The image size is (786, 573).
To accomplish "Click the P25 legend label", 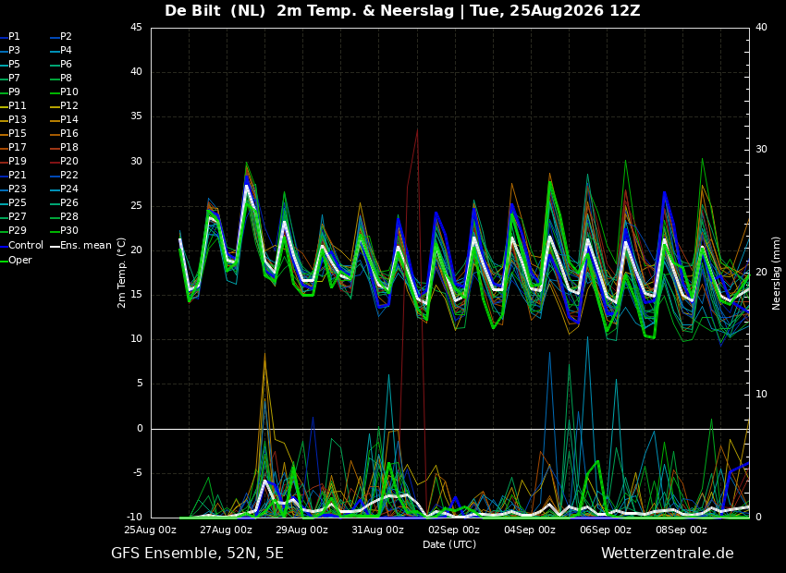I will coord(17,202).
